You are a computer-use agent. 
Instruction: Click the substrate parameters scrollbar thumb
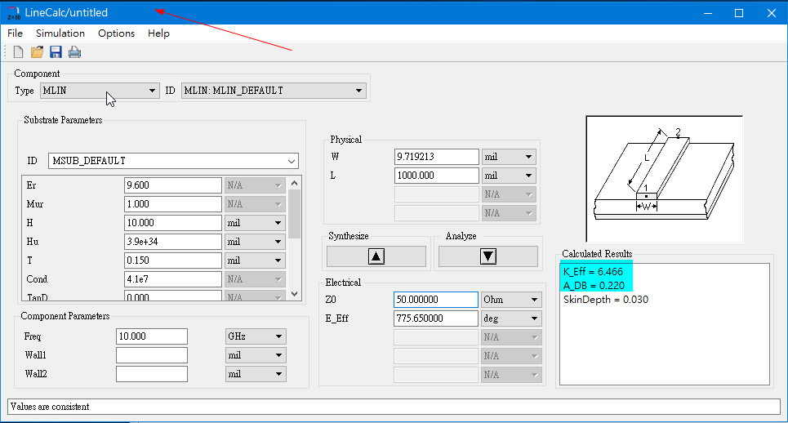(295, 214)
